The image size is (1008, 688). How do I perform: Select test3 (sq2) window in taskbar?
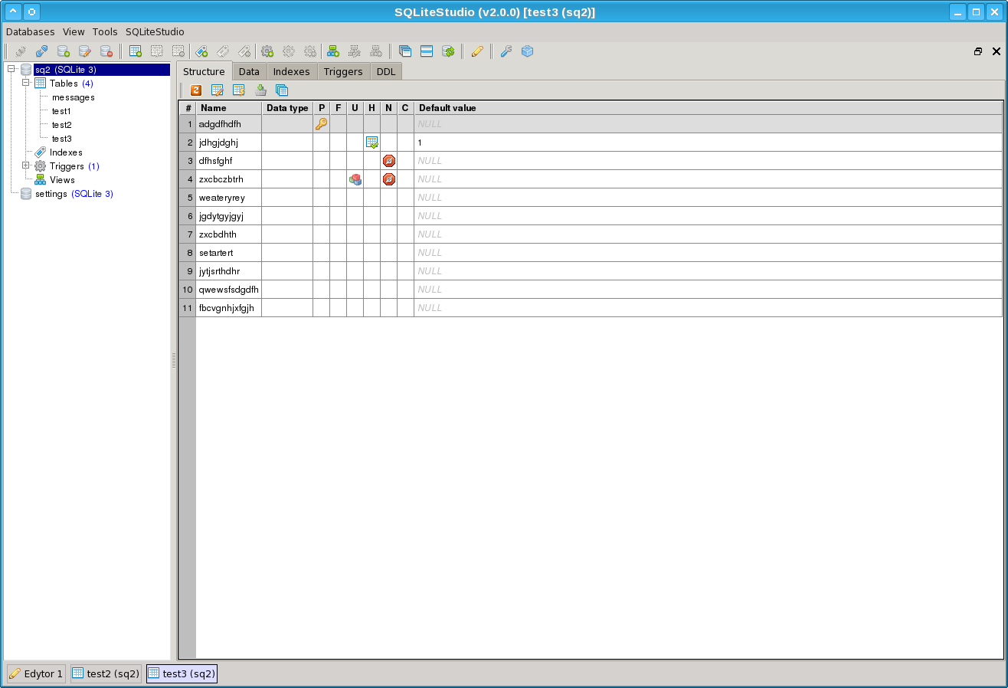point(182,673)
